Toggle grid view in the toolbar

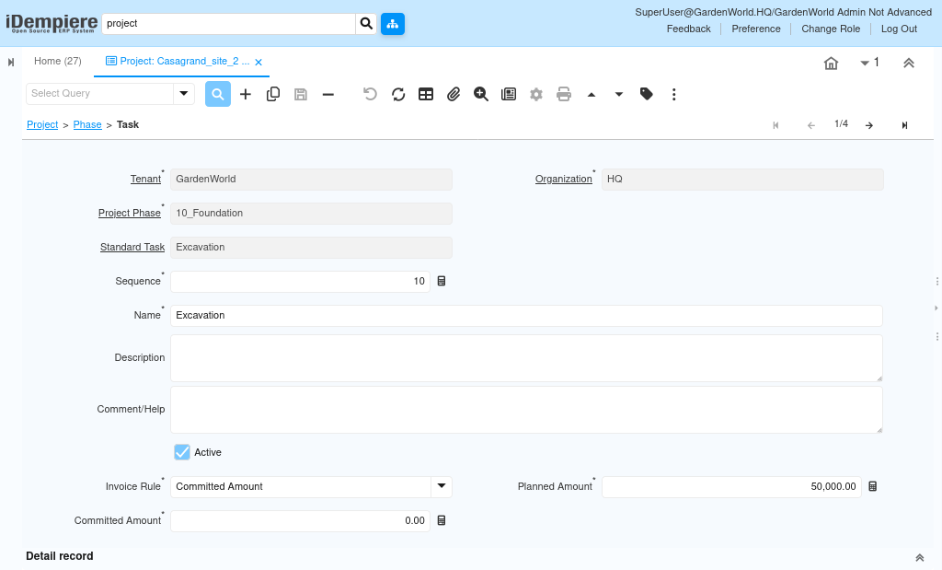426,94
